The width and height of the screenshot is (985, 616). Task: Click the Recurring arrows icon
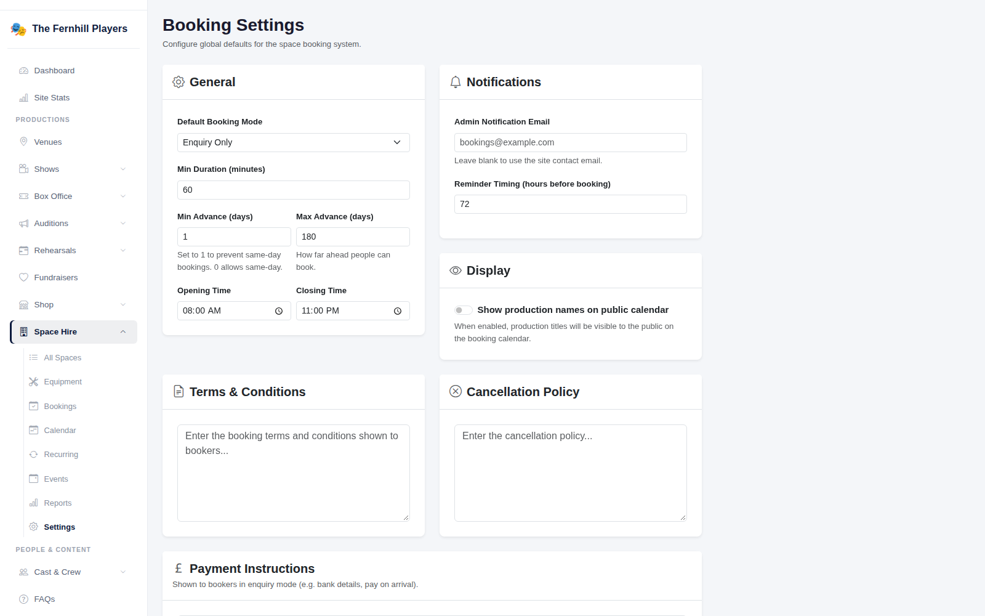34,455
